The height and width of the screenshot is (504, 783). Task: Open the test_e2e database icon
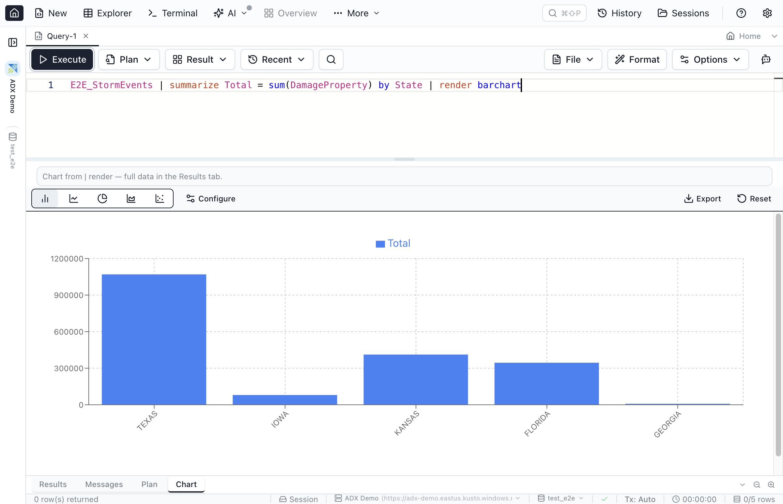click(13, 137)
